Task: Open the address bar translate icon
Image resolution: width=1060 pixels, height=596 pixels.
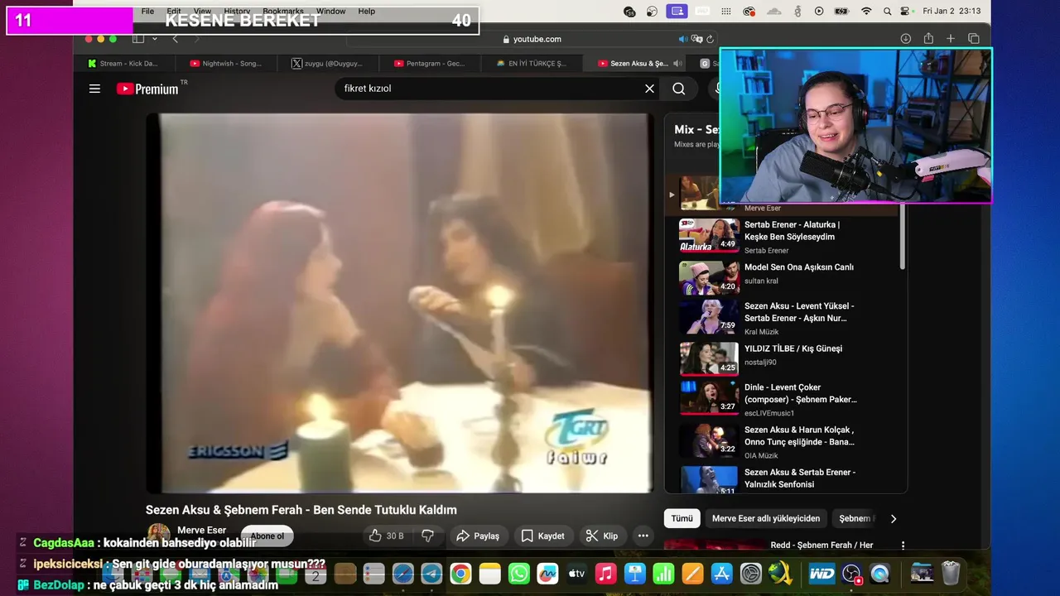Action: 697,39
